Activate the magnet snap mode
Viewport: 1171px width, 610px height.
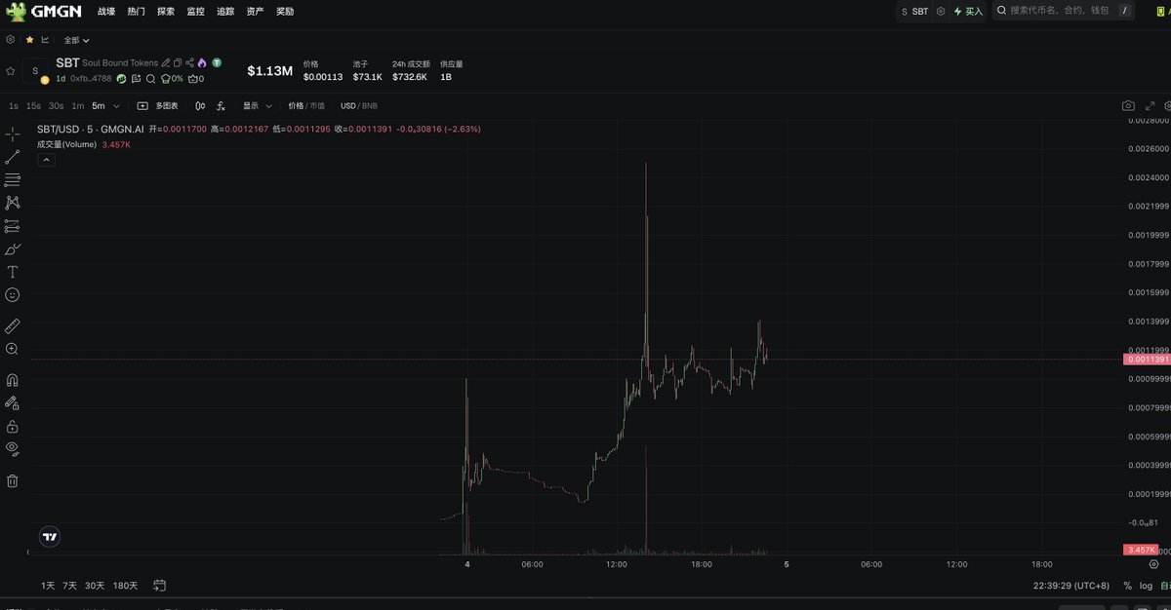(x=13, y=380)
